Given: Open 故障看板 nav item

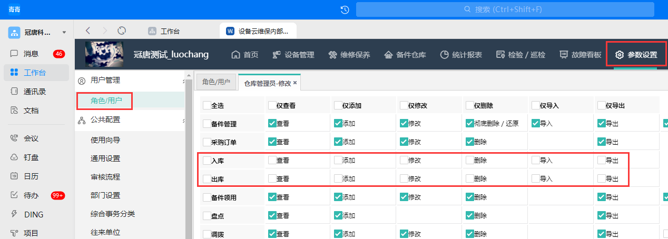Looking at the screenshot, I should click(580, 55).
